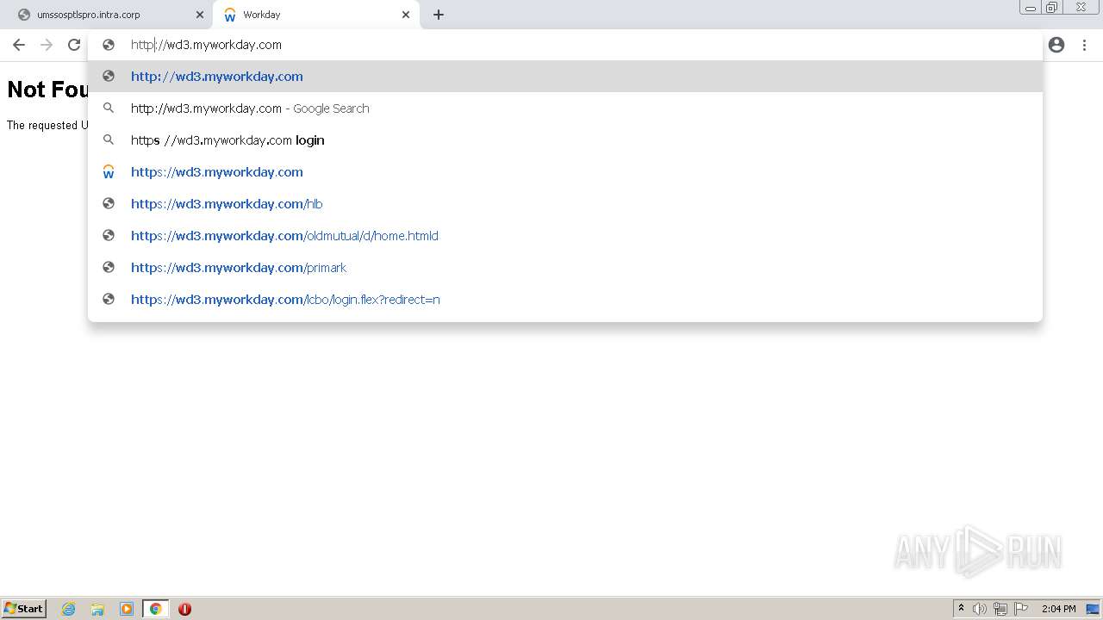This screenshot has width=1103, height=620.
Task: Switch to the umssosptlspro.intra.corp tab
Action: pos(108,15)
